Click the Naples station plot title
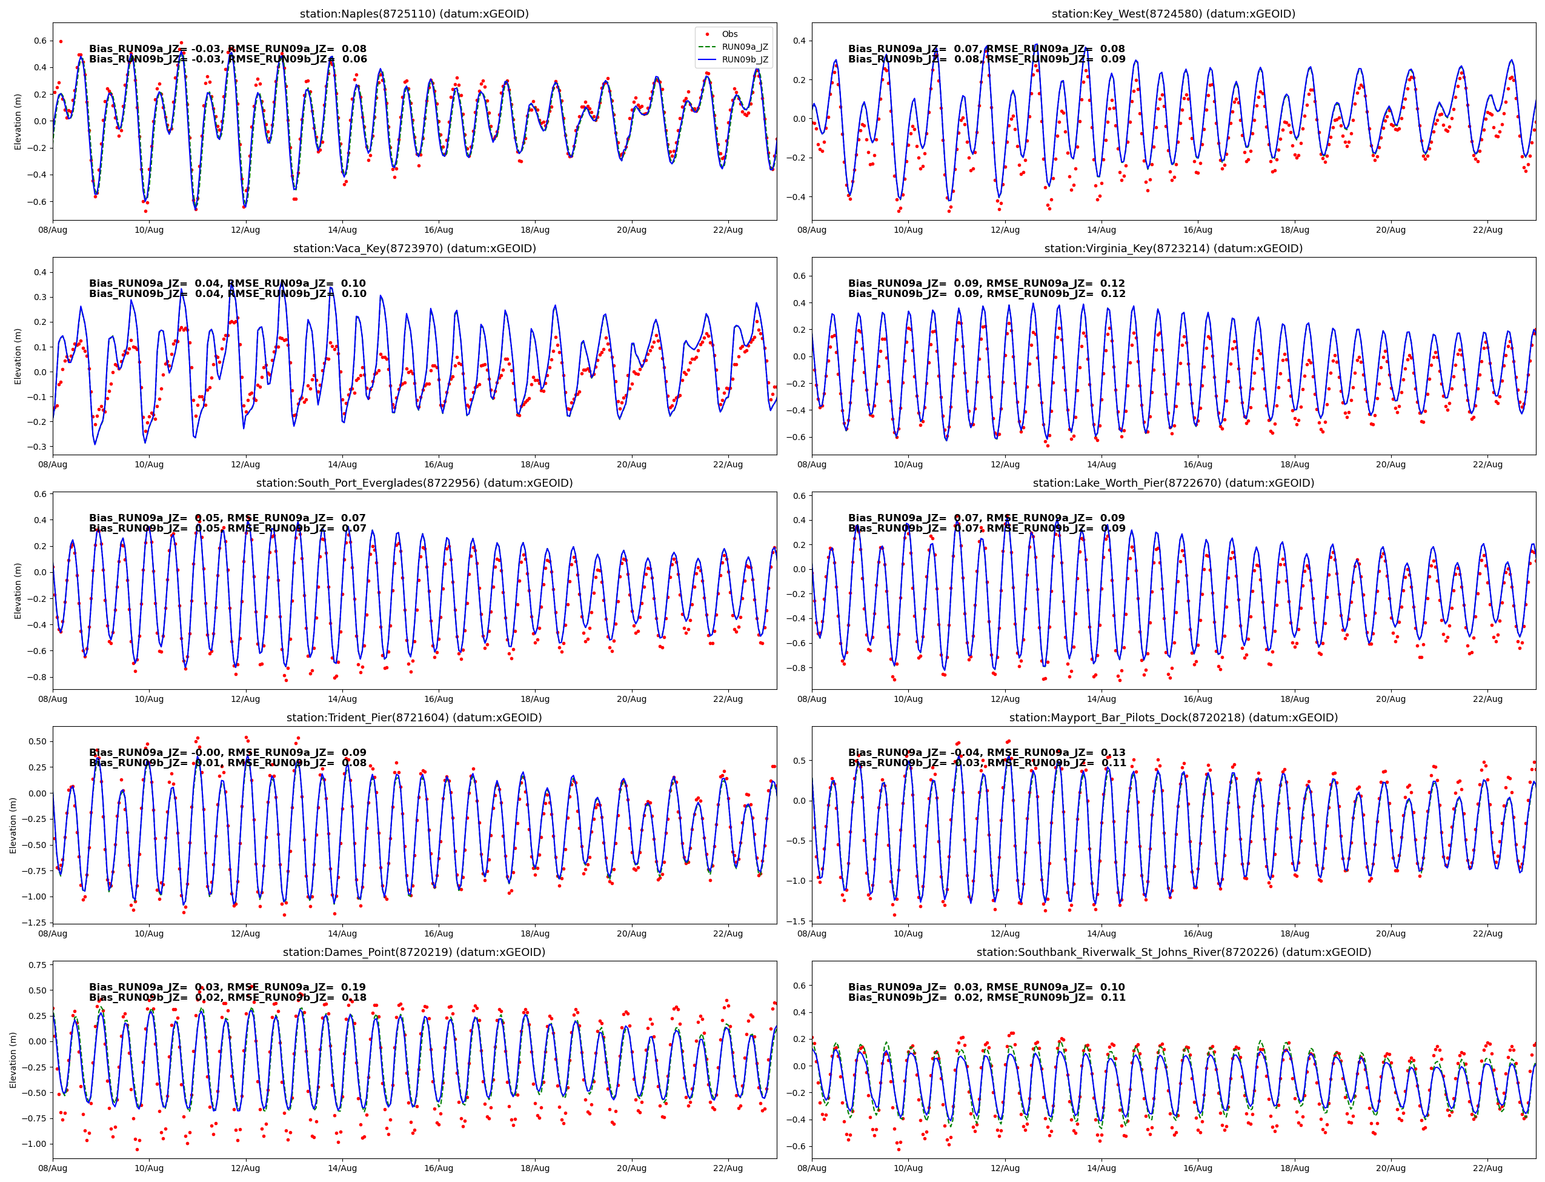1545x1182 pixels. pos(414,13)
